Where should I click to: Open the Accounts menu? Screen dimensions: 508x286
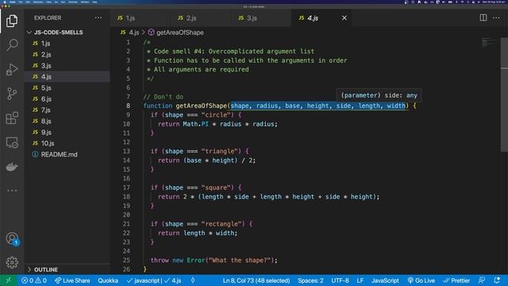12,238
